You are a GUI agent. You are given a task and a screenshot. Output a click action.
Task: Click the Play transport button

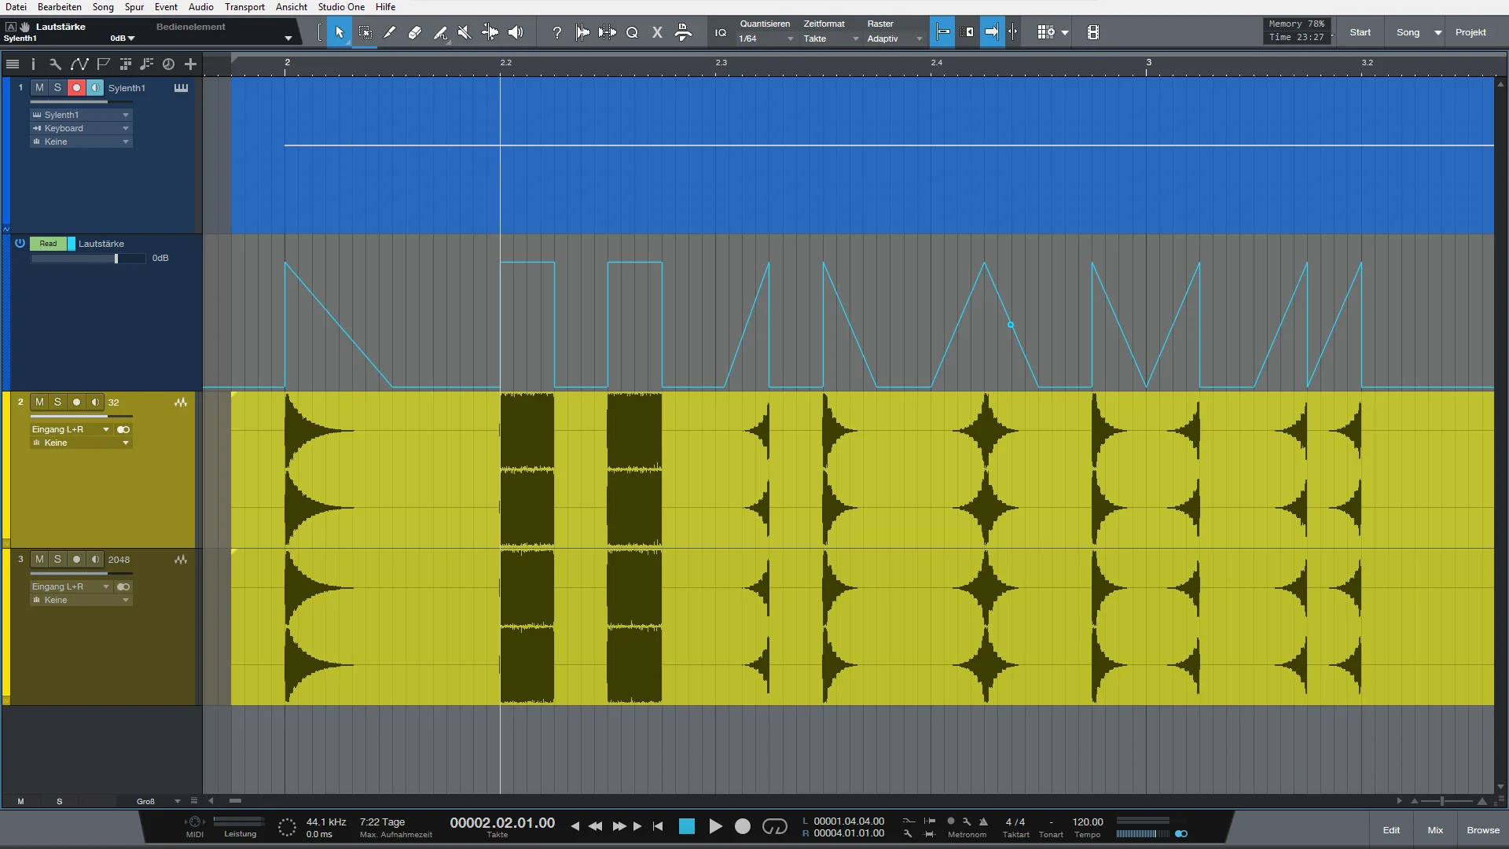715,826
